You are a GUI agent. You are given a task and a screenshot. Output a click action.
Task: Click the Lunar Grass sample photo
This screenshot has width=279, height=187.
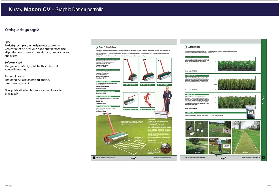tap(237, 64)
